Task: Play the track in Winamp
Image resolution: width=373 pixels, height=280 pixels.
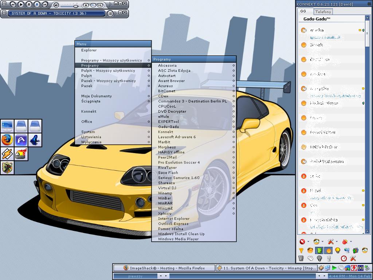Action: (x=21, y=4)
